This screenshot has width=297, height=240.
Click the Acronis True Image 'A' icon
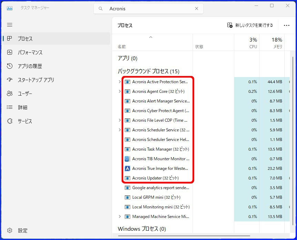(127, 168)
